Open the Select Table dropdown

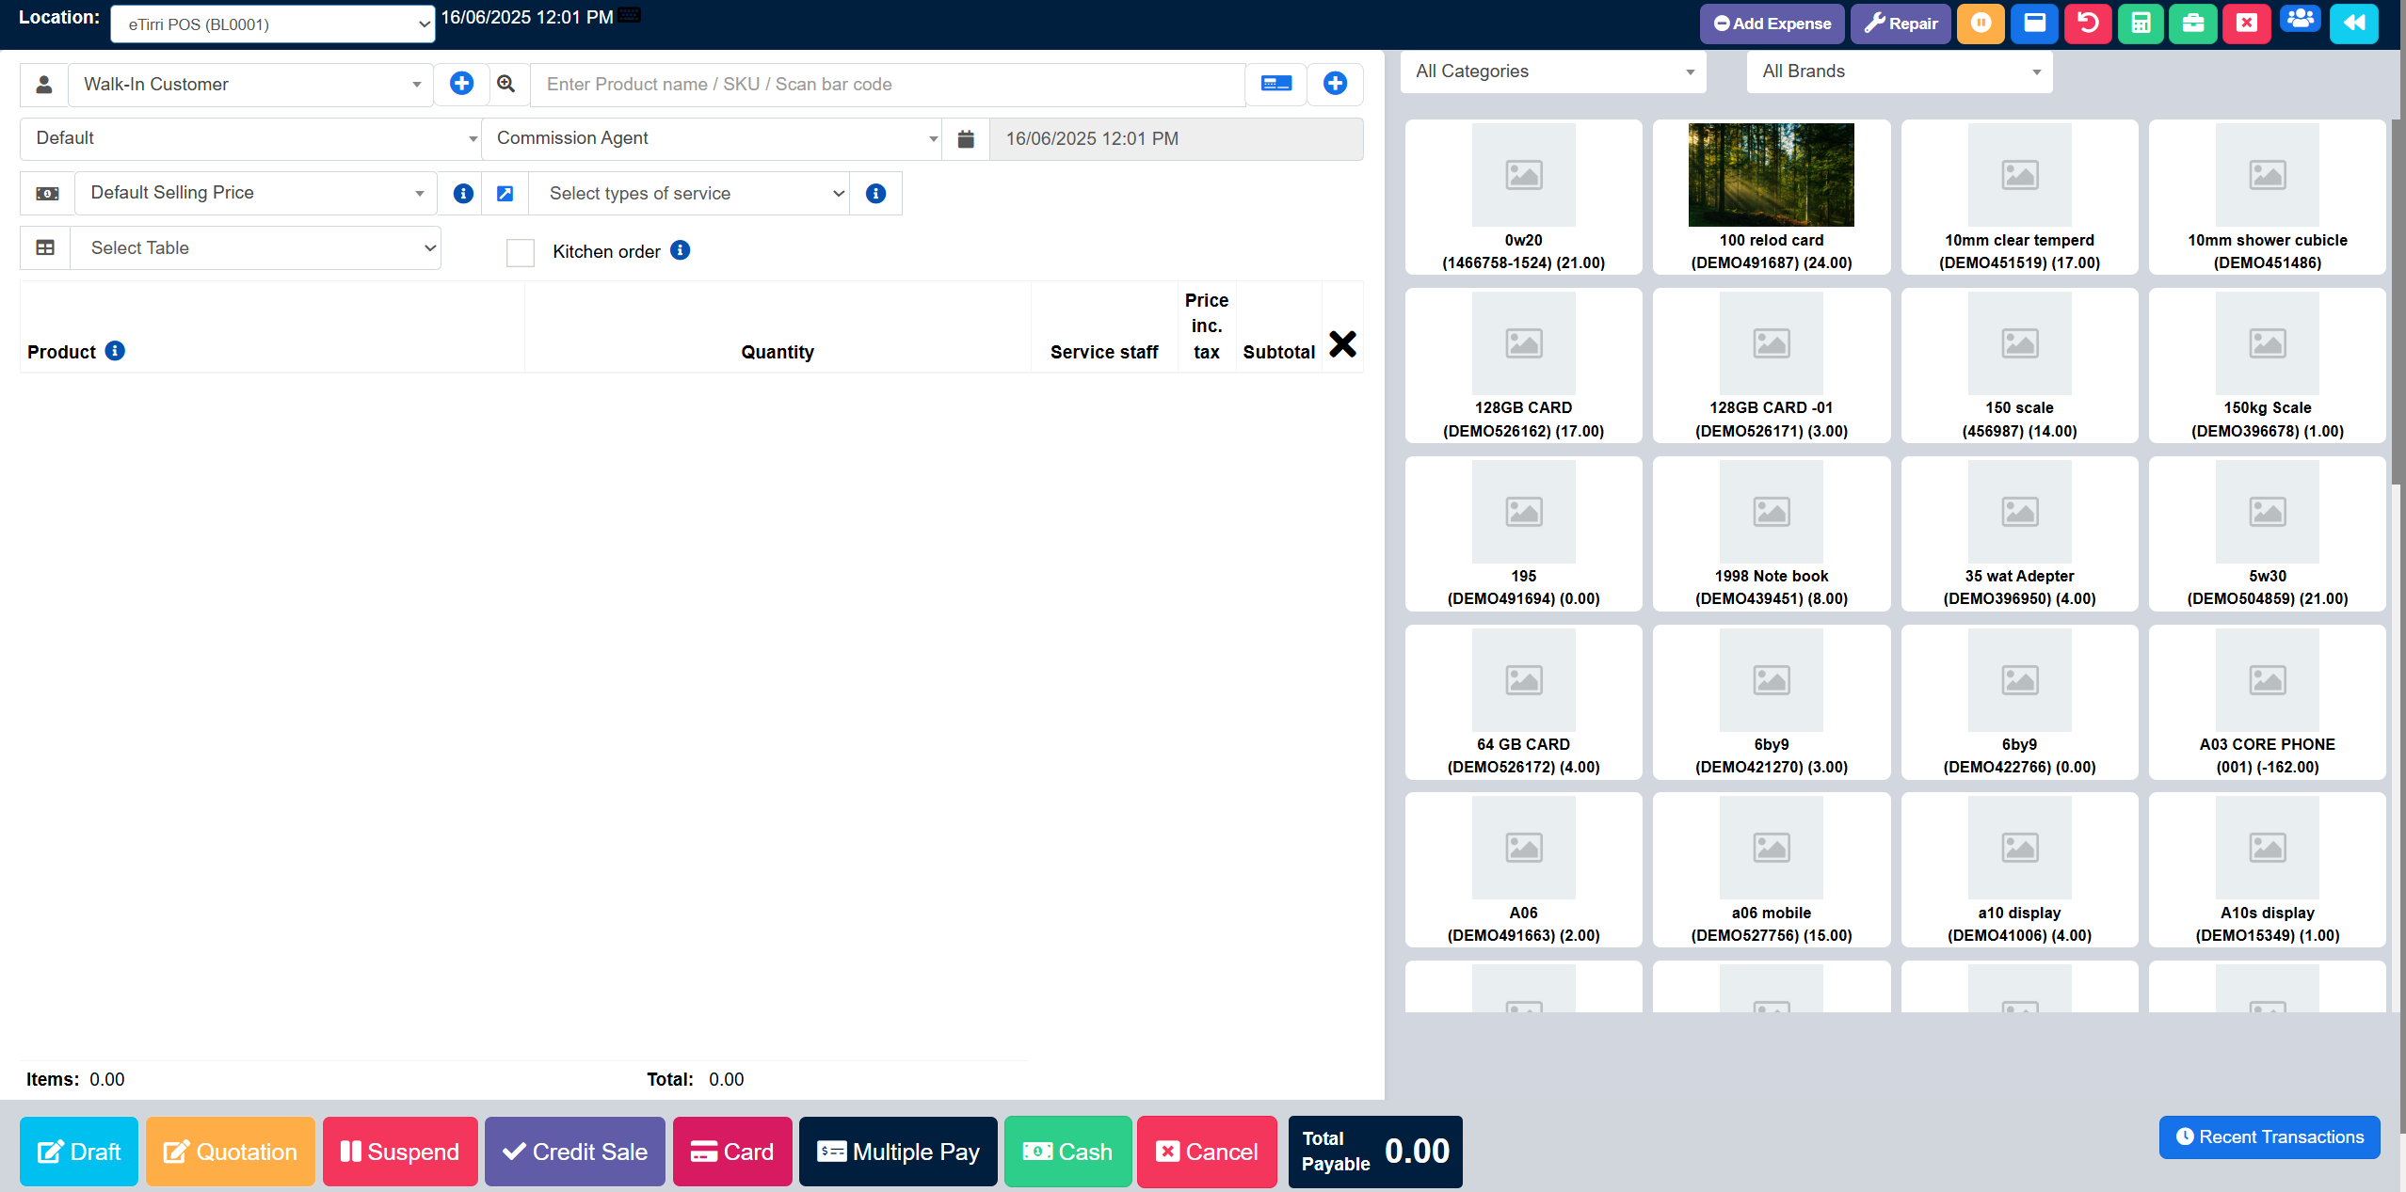pos(254,248)
